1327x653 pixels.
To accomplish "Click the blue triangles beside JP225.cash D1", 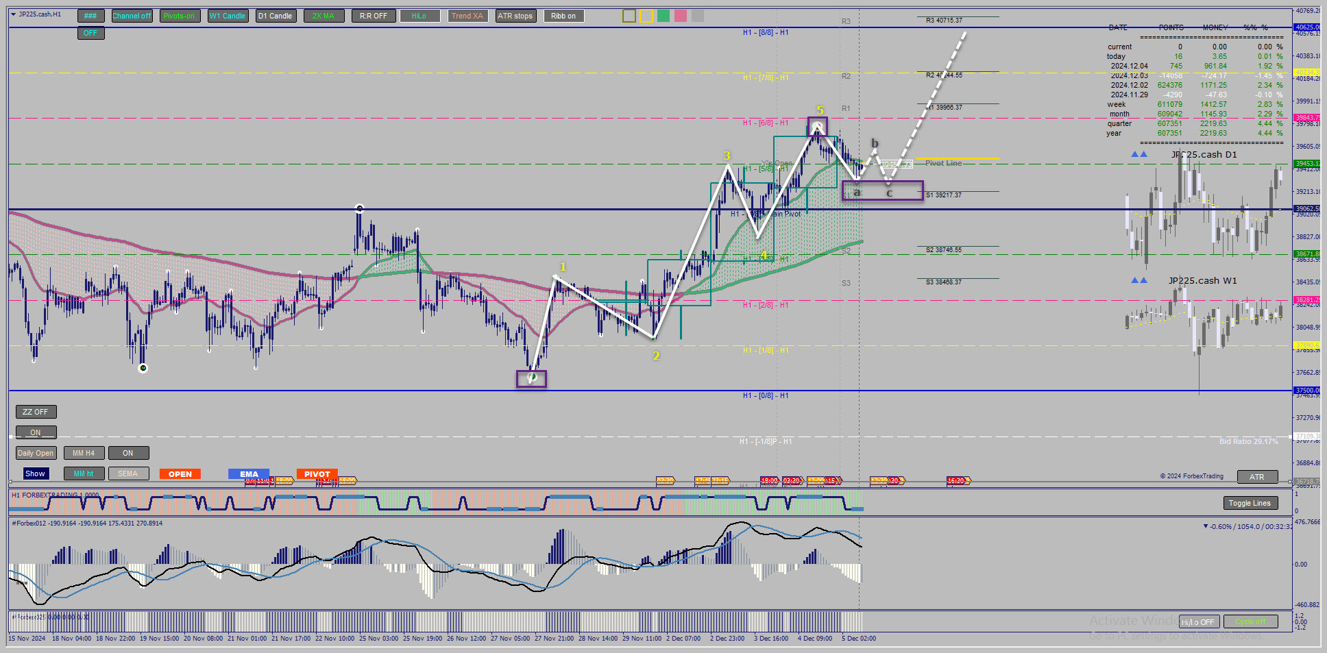I will (1139, 154).
